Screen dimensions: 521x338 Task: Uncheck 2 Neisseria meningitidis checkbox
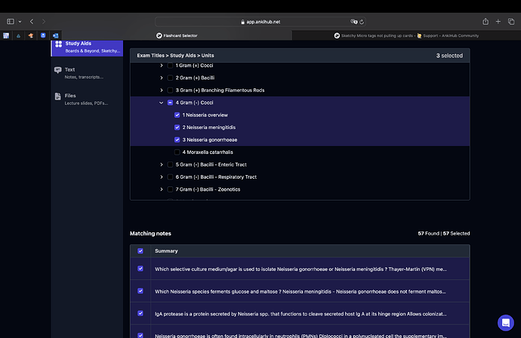tap(177, 128)
